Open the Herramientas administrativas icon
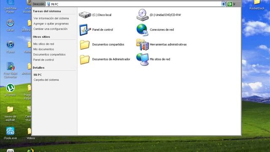 click(143, 45)
